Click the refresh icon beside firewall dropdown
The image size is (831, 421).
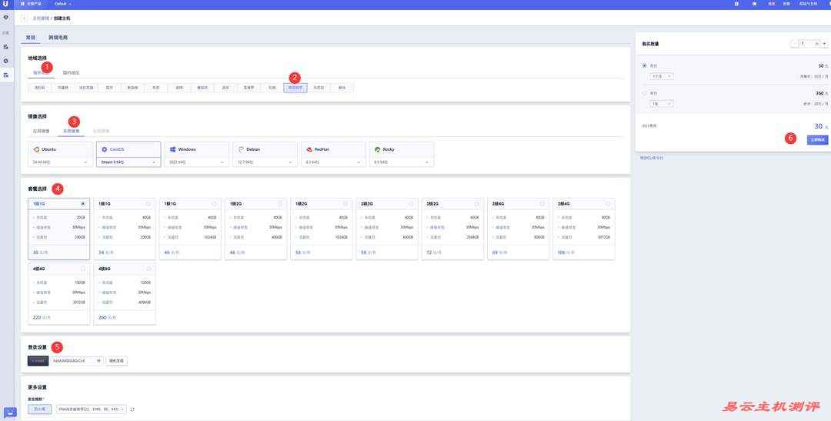pyautogui.click(x=132, y=409)
